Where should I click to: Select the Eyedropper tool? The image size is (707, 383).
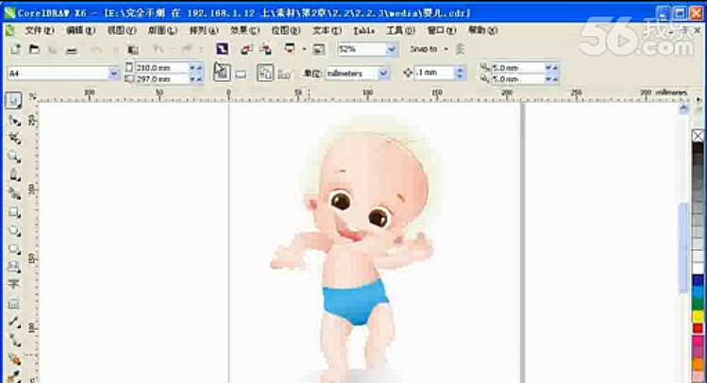click(x=14, y=375)
